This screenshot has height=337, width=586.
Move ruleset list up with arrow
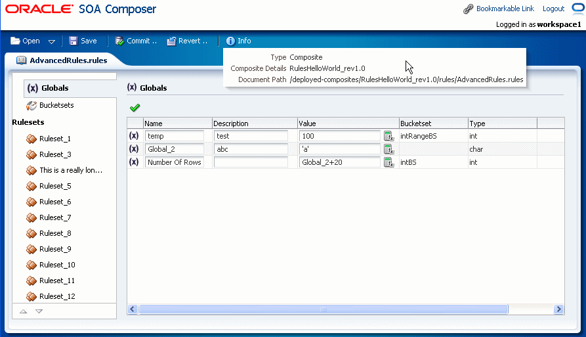pyautogui.click(x=23, y=311)
